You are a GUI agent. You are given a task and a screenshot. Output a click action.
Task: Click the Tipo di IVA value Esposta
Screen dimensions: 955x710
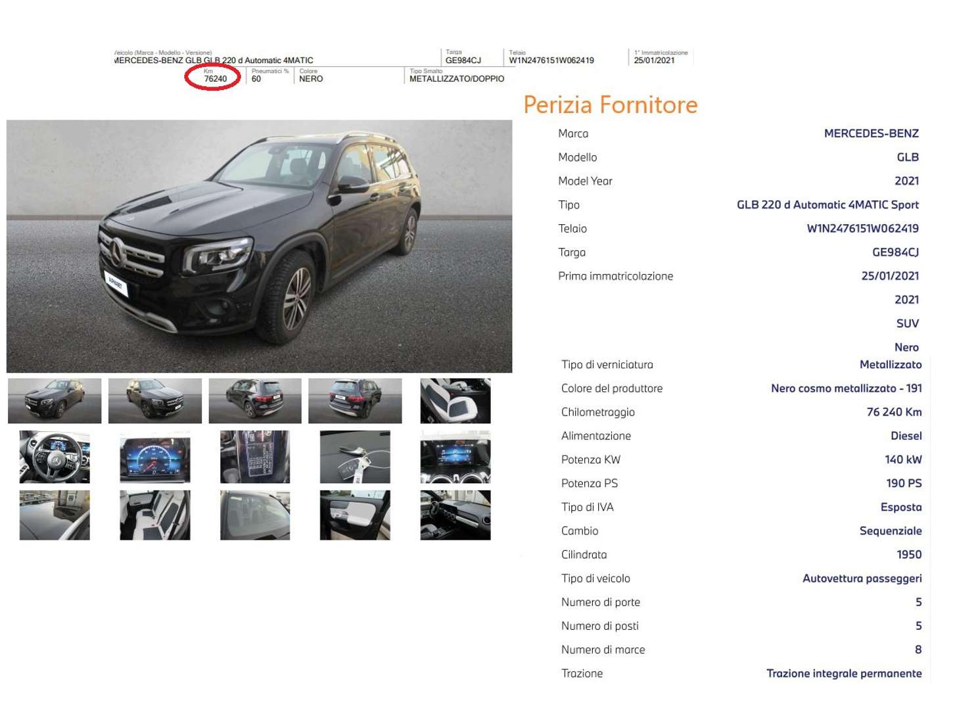click(x=901, y=507)
